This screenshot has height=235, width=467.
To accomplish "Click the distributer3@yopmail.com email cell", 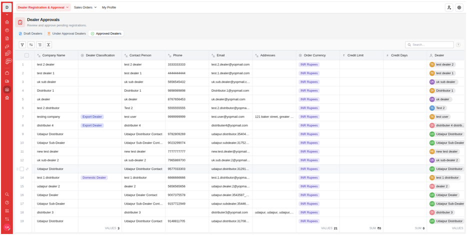I will point(230,213).
